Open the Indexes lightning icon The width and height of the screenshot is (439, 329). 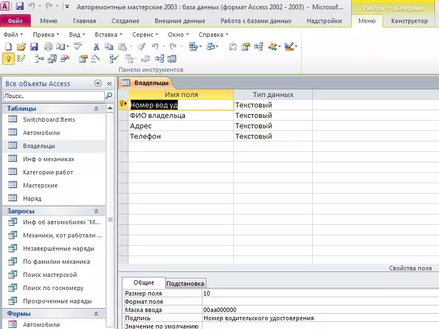point(21,59)
